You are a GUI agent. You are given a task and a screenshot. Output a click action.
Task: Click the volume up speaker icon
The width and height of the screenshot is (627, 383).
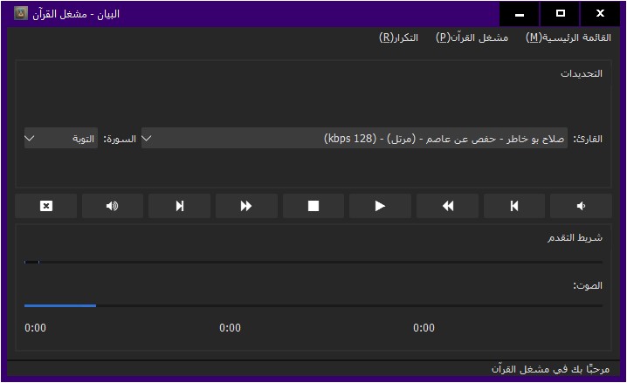[113, 206]
